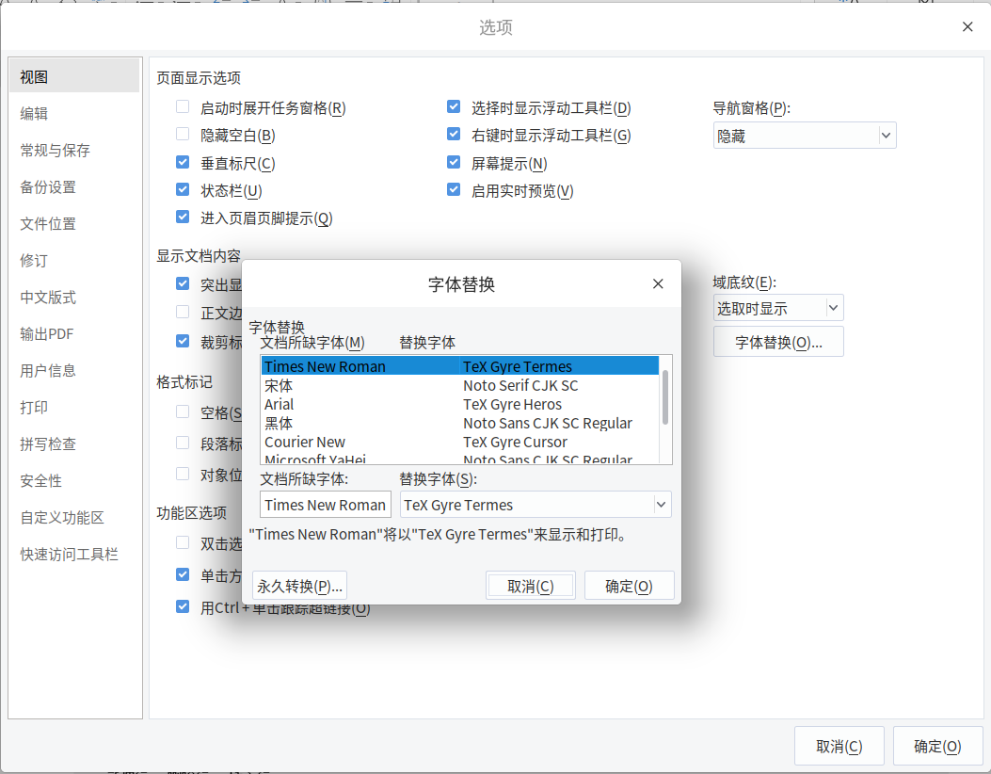Disable 启用实时预览

[x=454, y=189]
